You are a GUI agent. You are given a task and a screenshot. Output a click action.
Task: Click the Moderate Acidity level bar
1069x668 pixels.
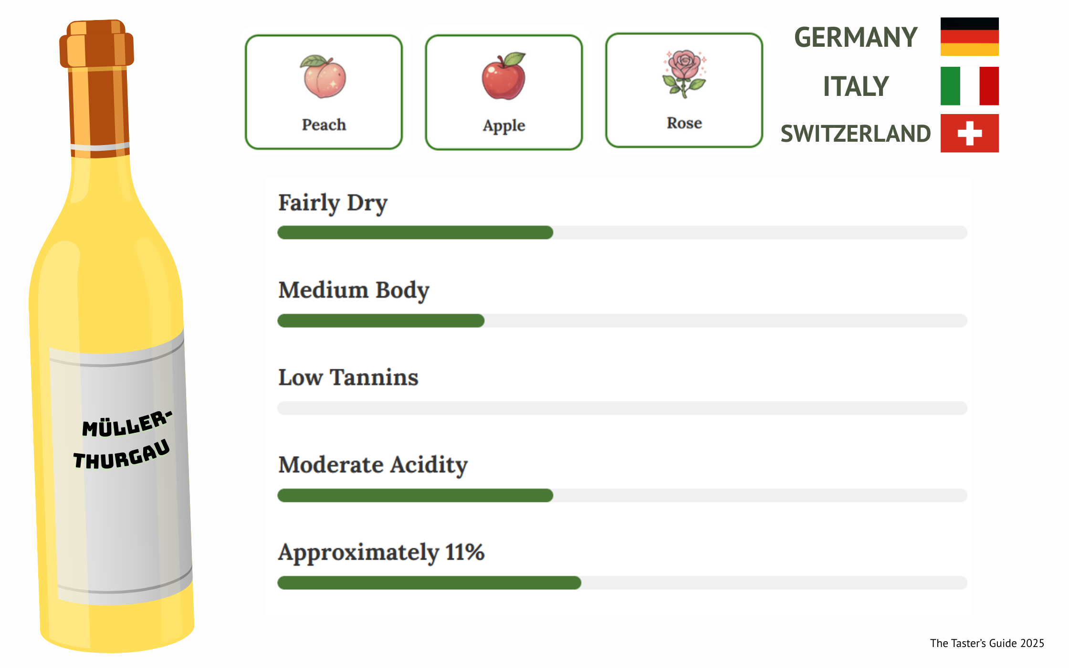622,495
